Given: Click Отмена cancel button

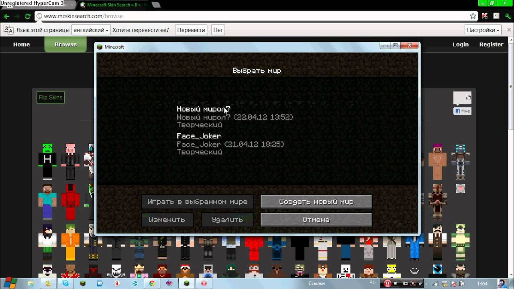Looking at the screenshot, I should [x=316, y=220].
